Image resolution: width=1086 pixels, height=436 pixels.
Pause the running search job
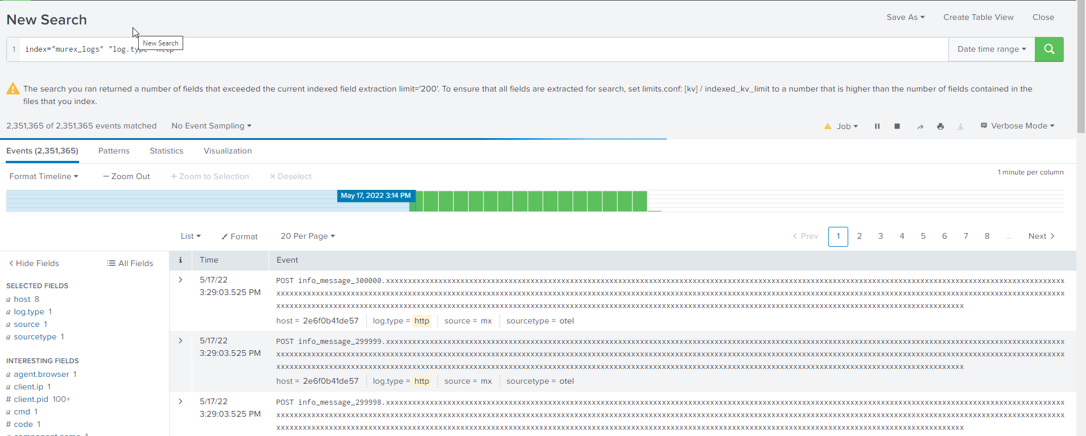[877, 126]
